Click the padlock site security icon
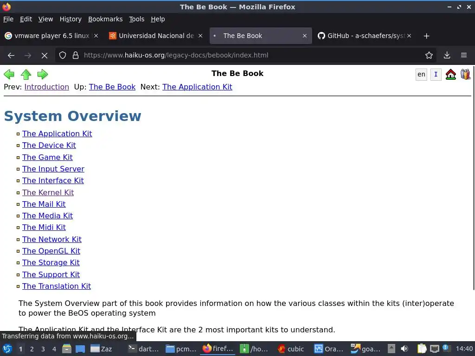The image size is (475, 356). click(76, 55)
